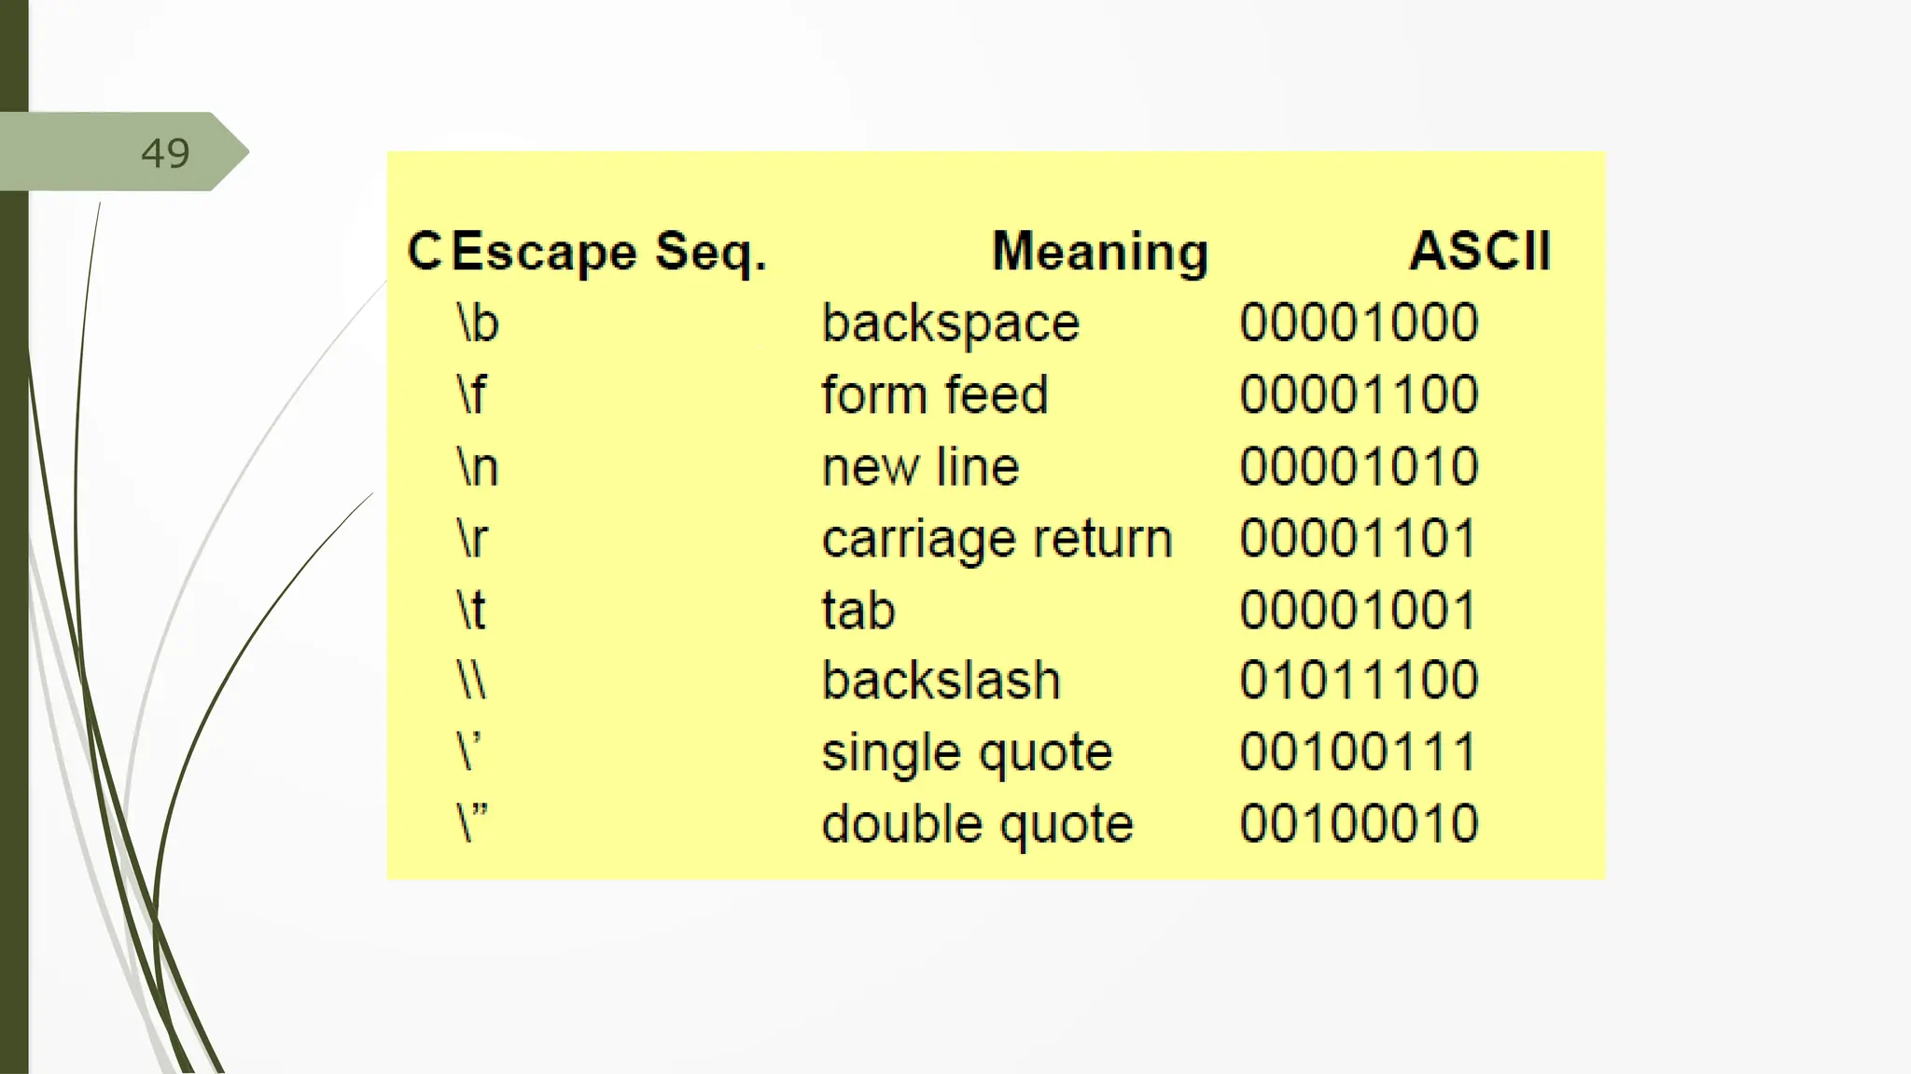Click the 'tab' meaning text
Viewport: 1911px width, 1074px height.
click(x=858, y=611)
